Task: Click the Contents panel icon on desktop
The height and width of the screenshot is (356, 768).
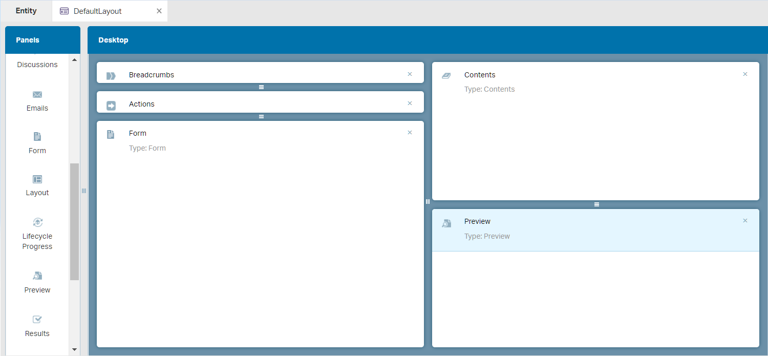Action: (446, 76)
